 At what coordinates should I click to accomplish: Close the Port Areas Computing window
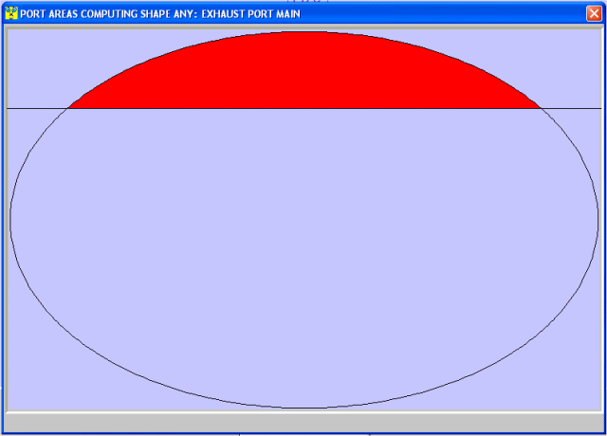[x=594, y=13]
